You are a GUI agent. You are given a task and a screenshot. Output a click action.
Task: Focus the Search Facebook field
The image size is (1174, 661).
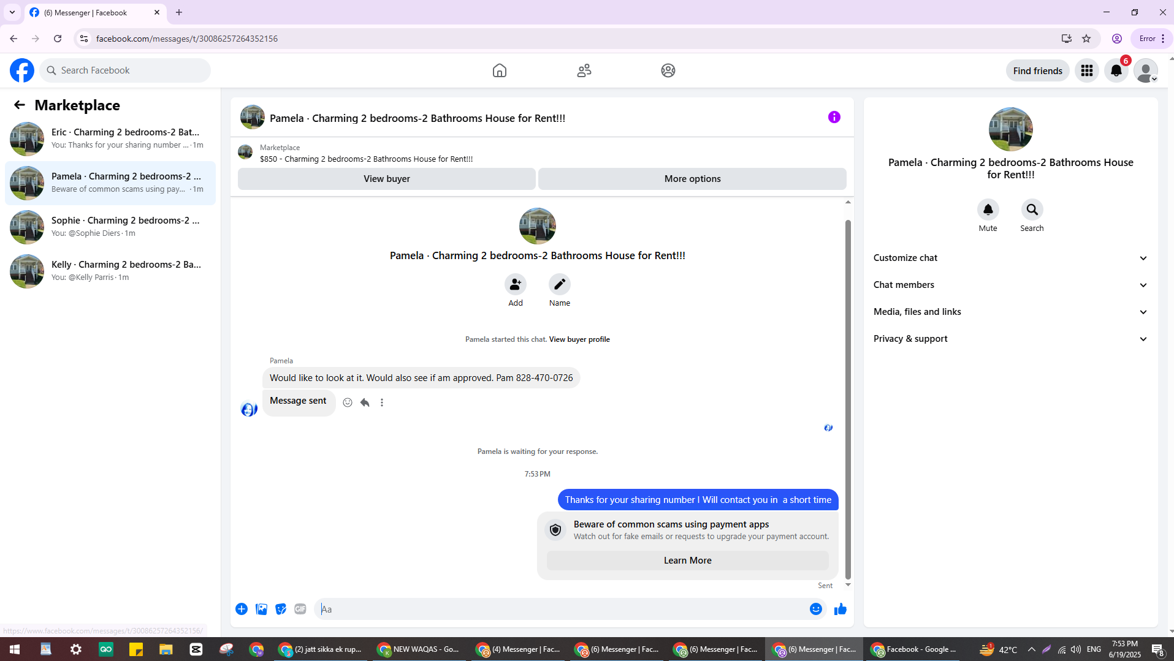(125, 70)
